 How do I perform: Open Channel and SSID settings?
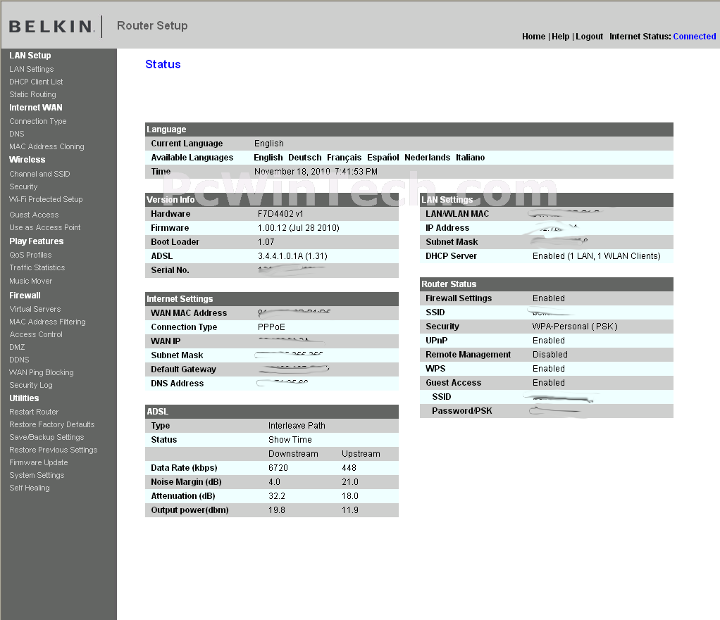point(39,174)
